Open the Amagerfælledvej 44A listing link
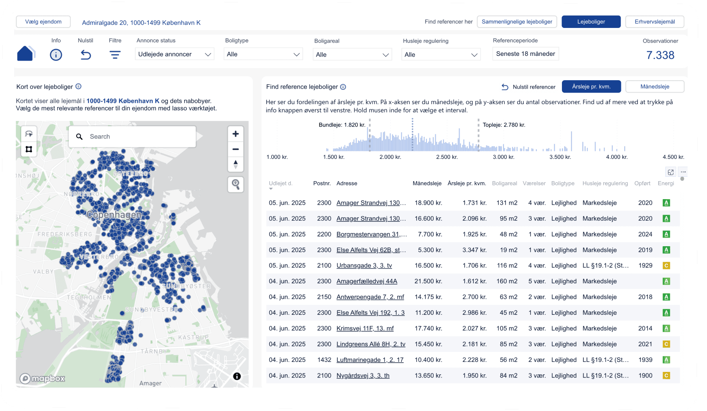 (x=366, y=281)
